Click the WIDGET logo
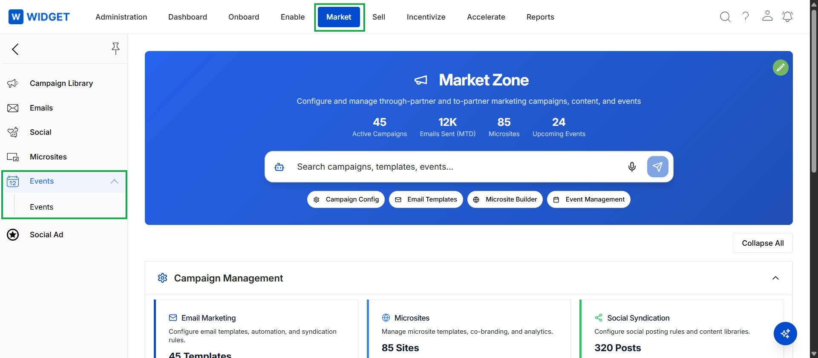The height and width of the screenshot is (358, 818). click(x=39, y=17)
